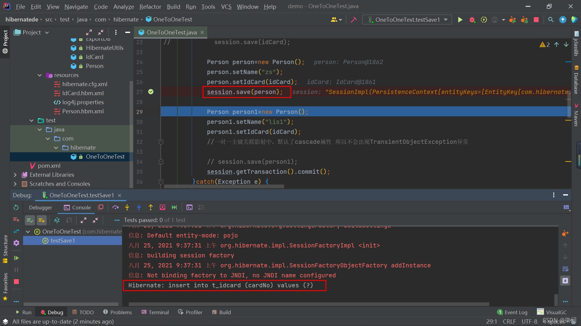The height and width of the screenshot is (326, 581).
Task: Select testSave1 in test results
Action: click(63, 241)
